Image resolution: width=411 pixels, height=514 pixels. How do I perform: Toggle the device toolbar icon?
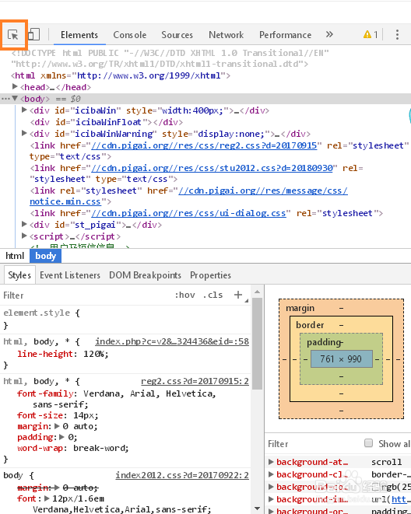click(x=33, y=34)
